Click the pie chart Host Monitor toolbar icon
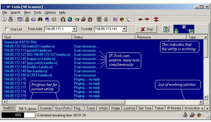Viewport: 211px width, 122px height. [122, 19]
